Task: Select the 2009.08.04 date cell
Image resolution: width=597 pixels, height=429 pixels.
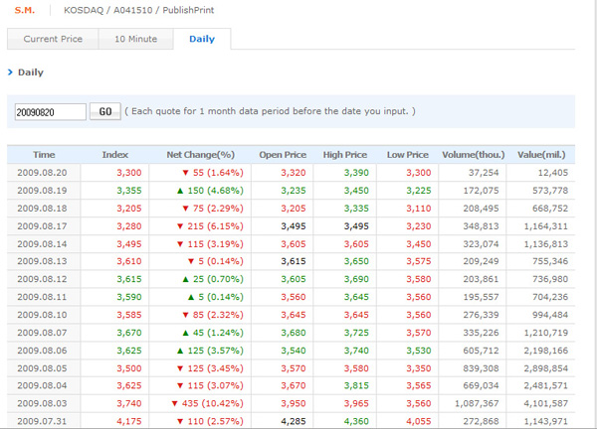Action: pyautogui.click(x=42, y=385)
